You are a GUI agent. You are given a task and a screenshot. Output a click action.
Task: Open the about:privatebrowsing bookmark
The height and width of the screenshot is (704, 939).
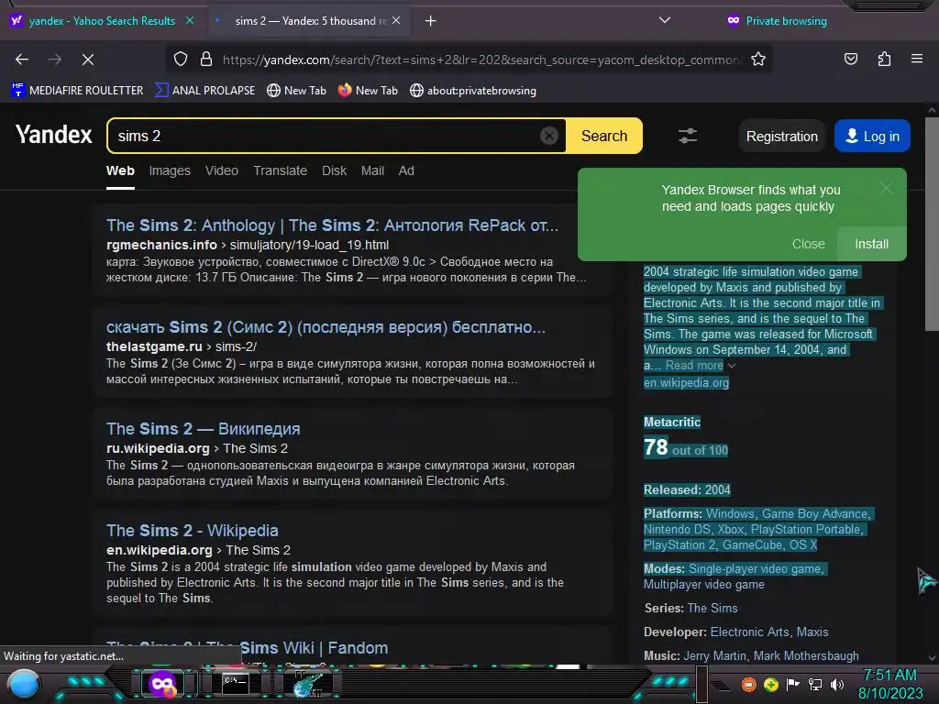coord(473,91)
